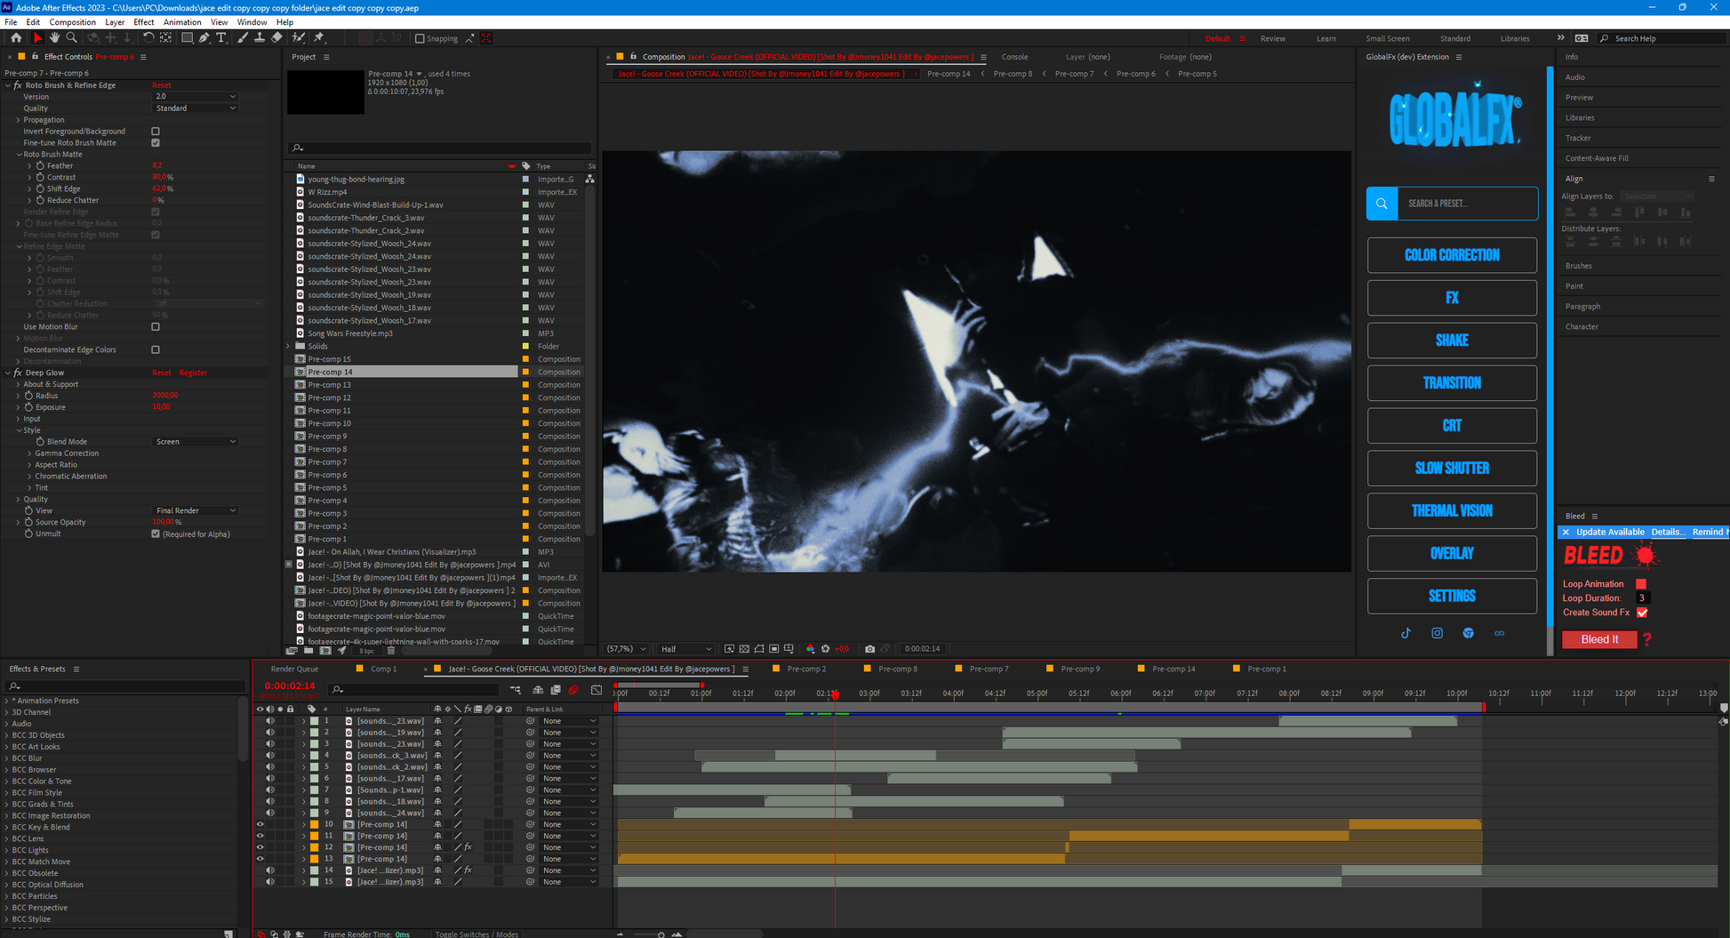The height and width of the screenshot is (938, 1730).
Task: Click timeline current time 0:00:02:14 display
Action: click(290, 686)
